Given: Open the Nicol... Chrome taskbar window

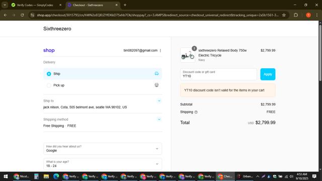Looking at the screenshot, I should (21, 176).
